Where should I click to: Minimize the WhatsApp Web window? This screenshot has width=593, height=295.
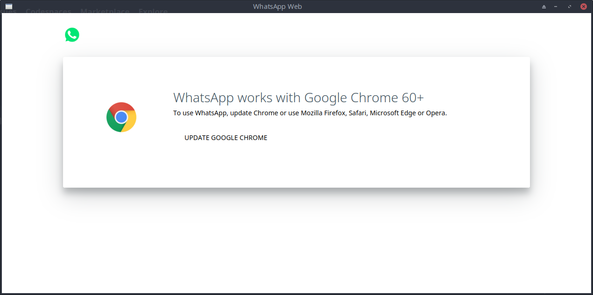click(556, 7)
